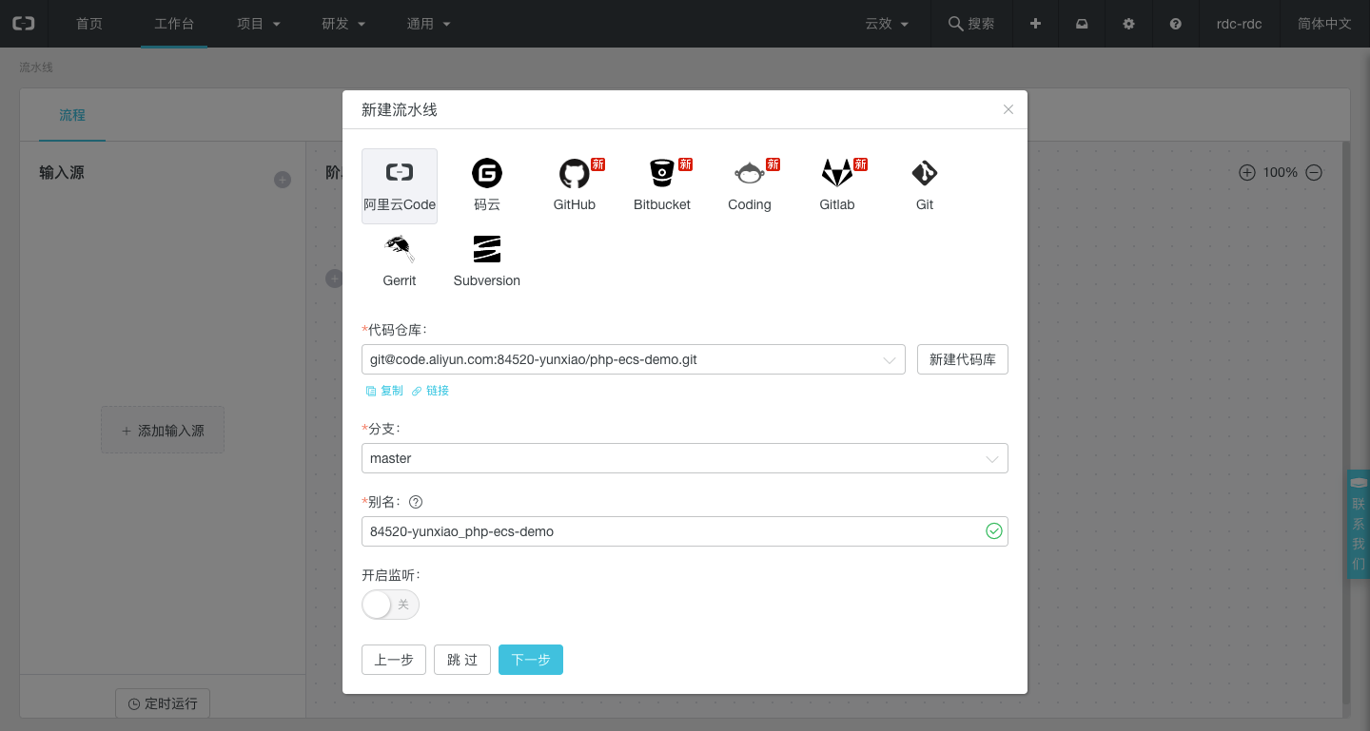Open the 简体中文 language selector
This screenshot has height=731, width=1370.
pos(1324,24)
